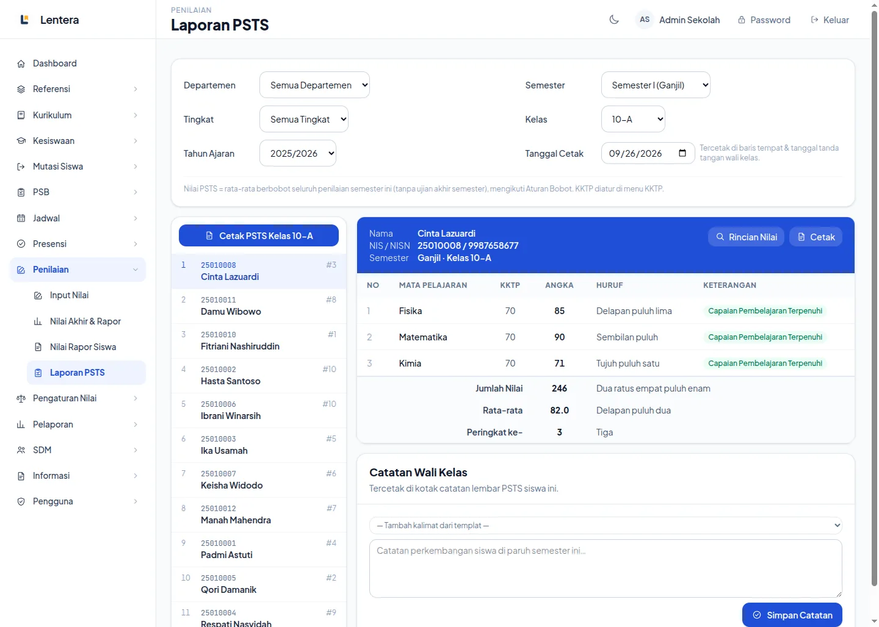Viewport: 879px width, 627px height.
Task: Open the Kelas 10-A dropdown
Action: point(633,119)
